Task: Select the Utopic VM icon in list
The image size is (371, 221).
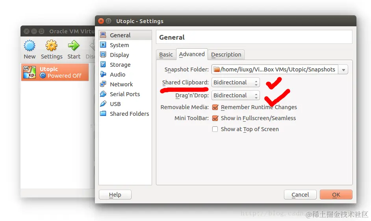Action: pos(30,72)
